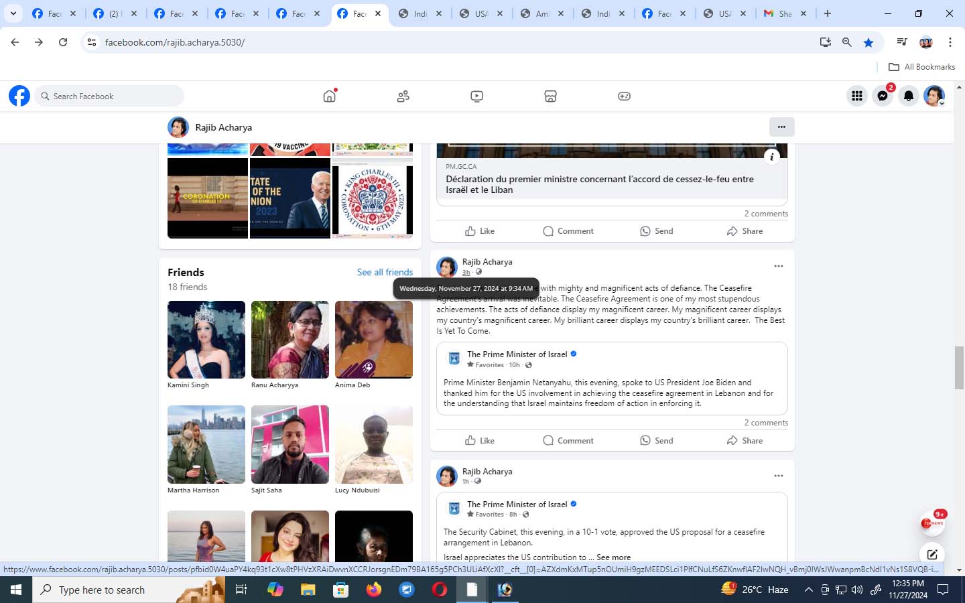Screen dimensions: 965x603
Task: Open the Gaming icon in top navigation
Action: 624,96
